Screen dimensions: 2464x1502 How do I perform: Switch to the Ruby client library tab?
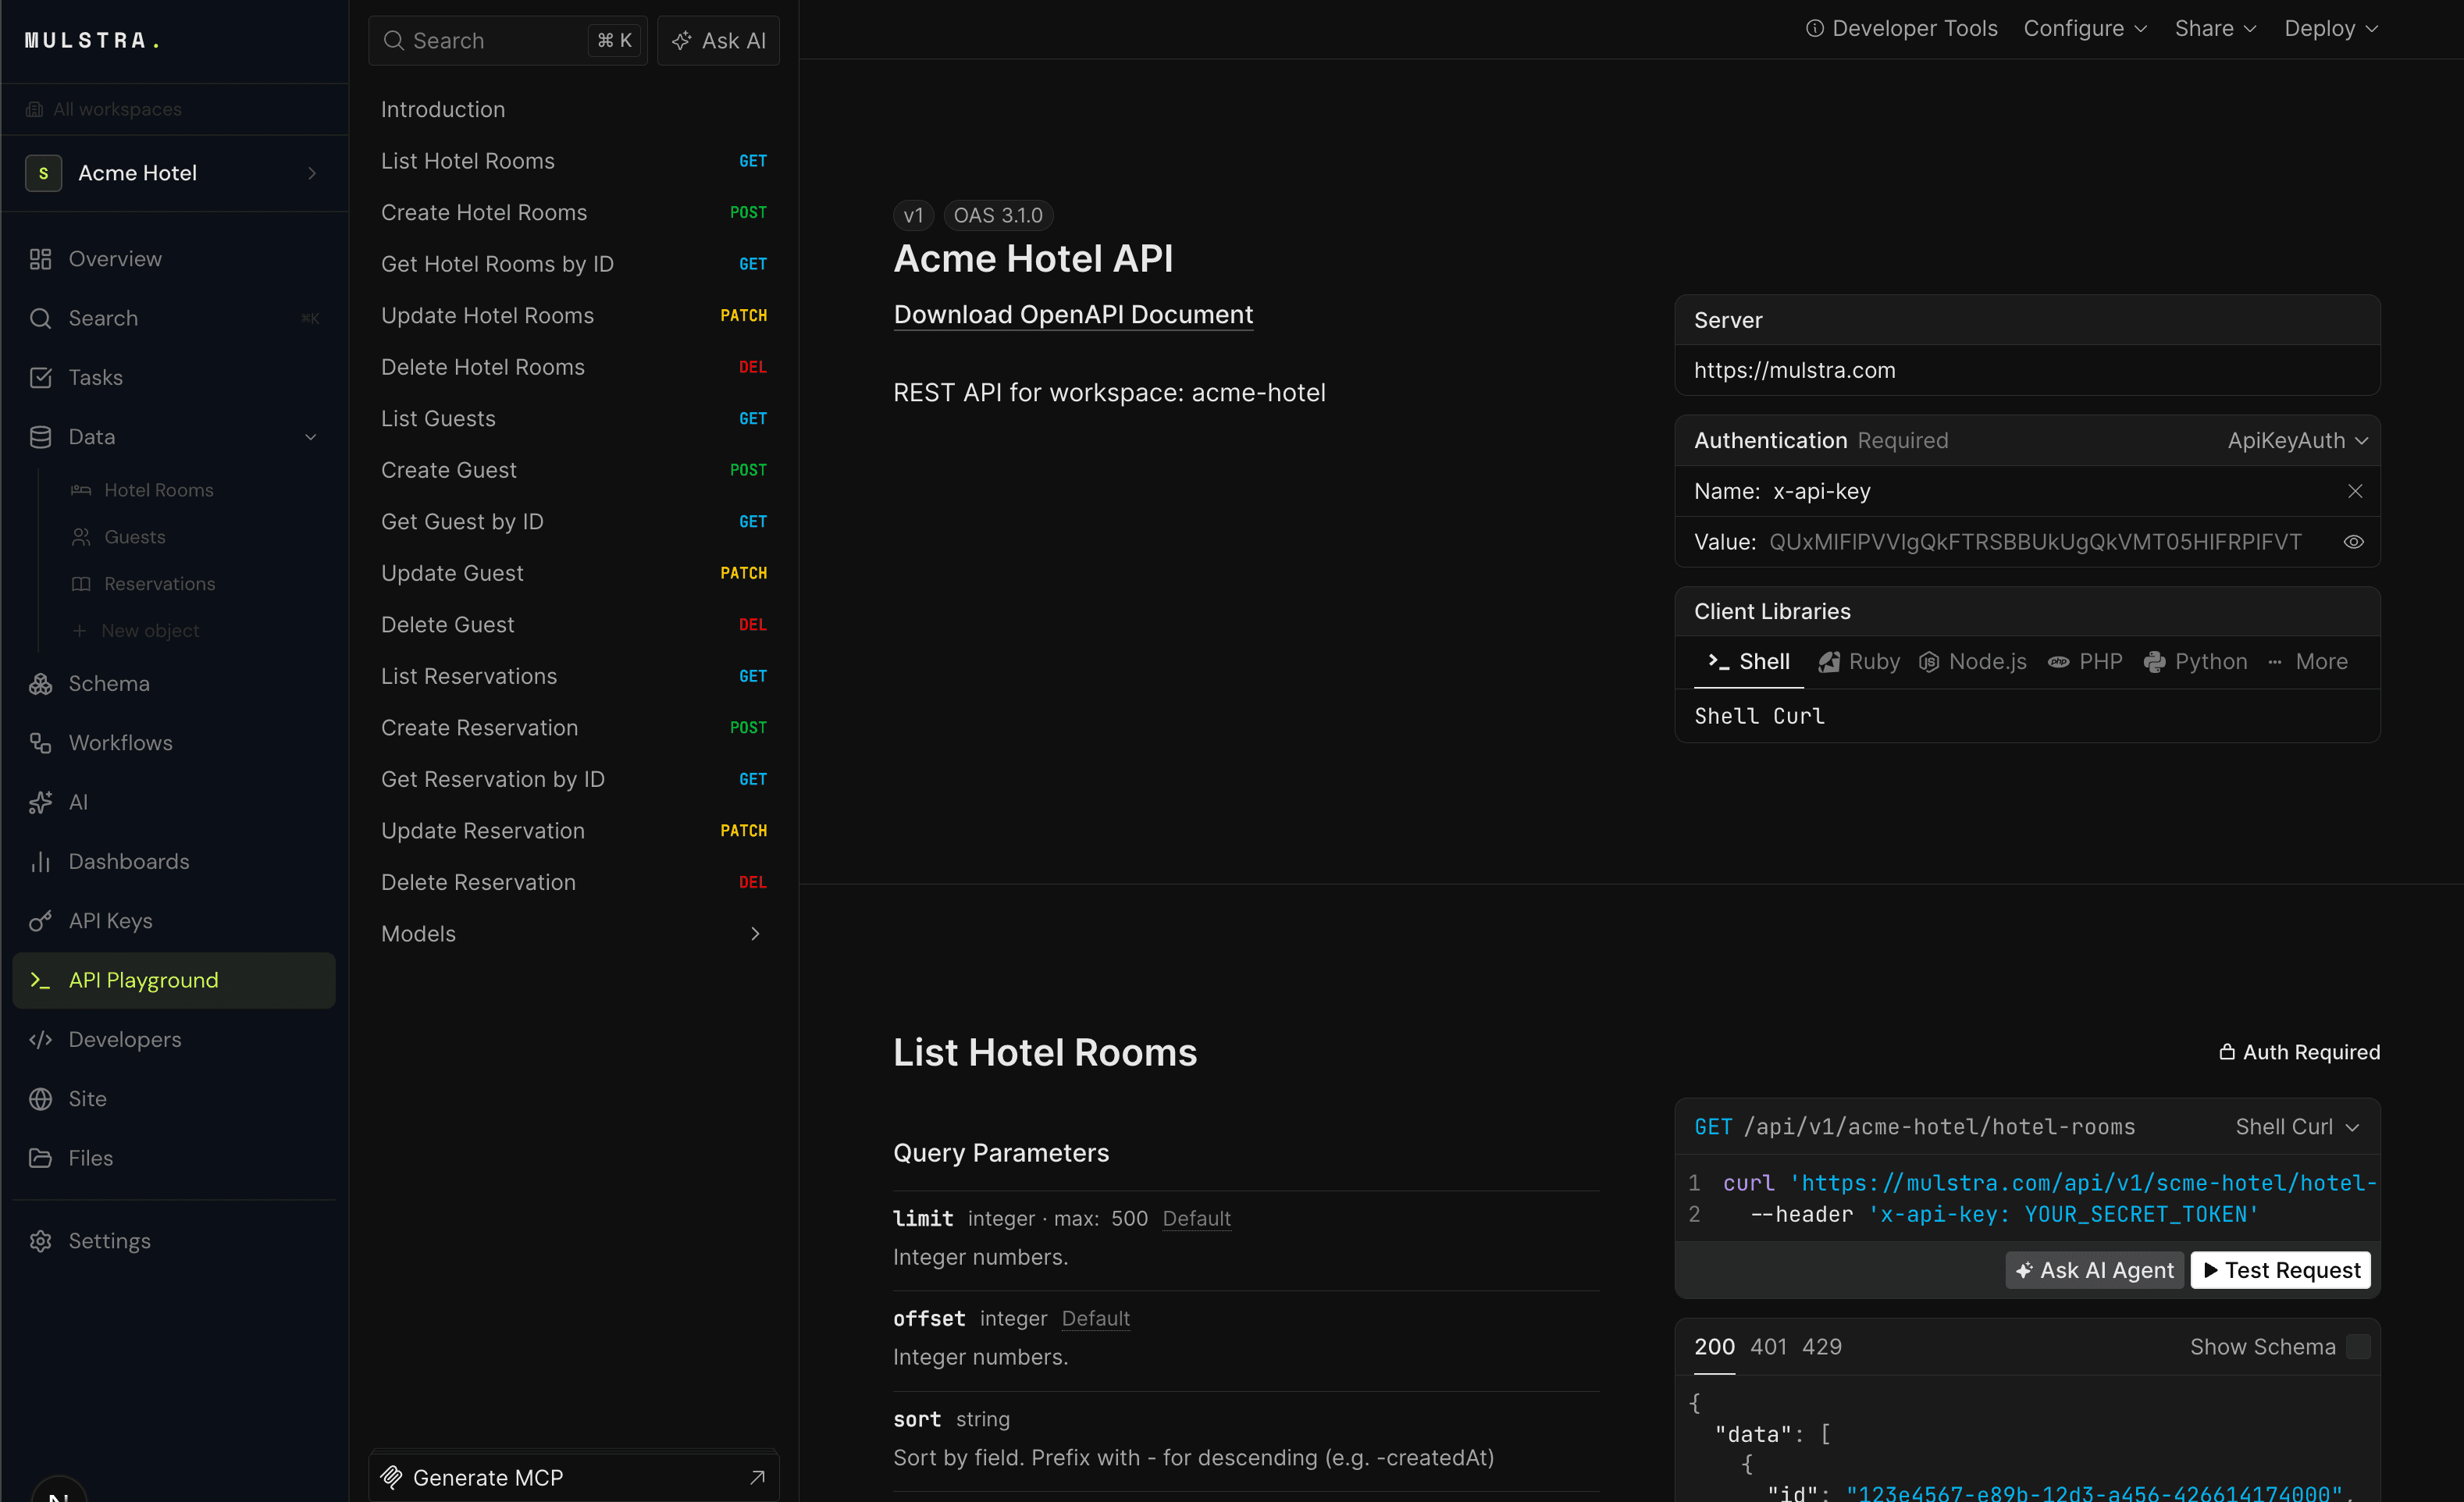[x=1859, y=662]
